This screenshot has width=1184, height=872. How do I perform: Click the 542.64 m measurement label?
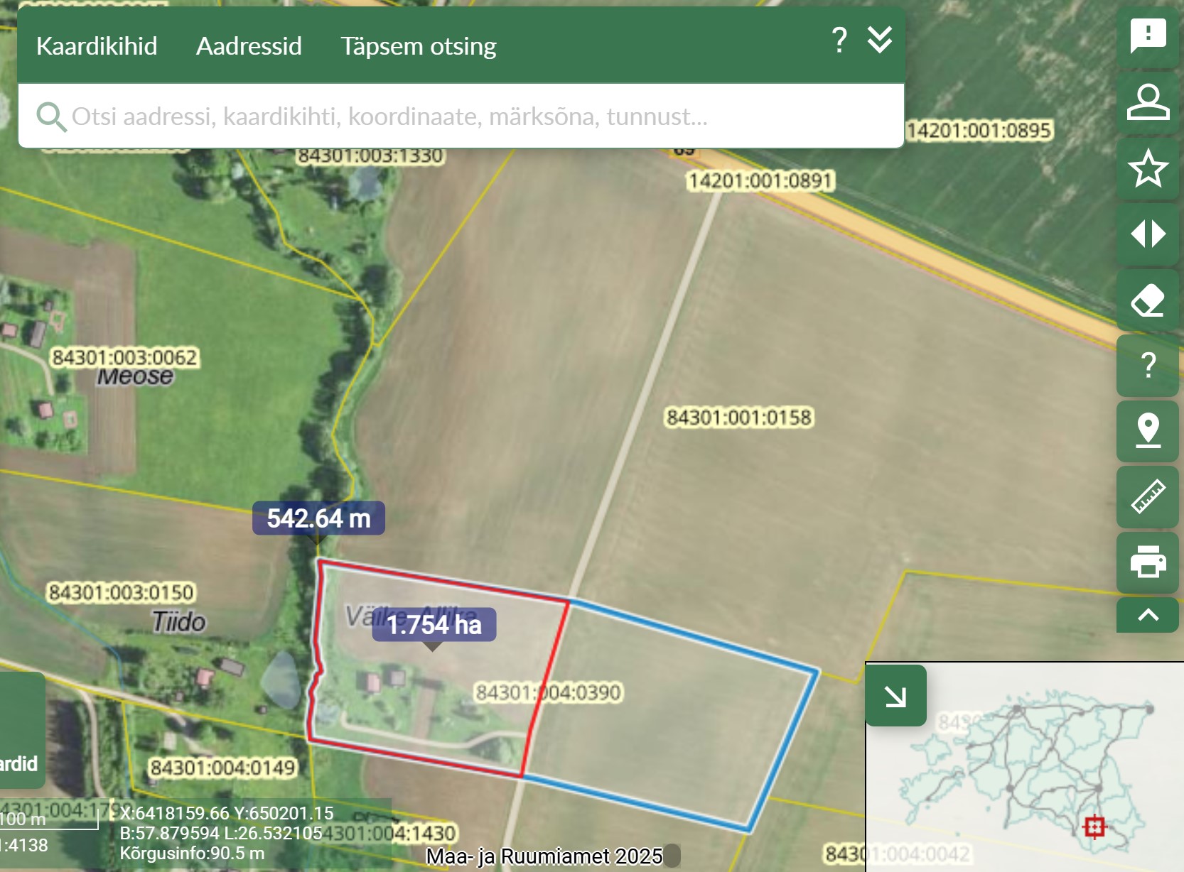click(x=318, y=518)
